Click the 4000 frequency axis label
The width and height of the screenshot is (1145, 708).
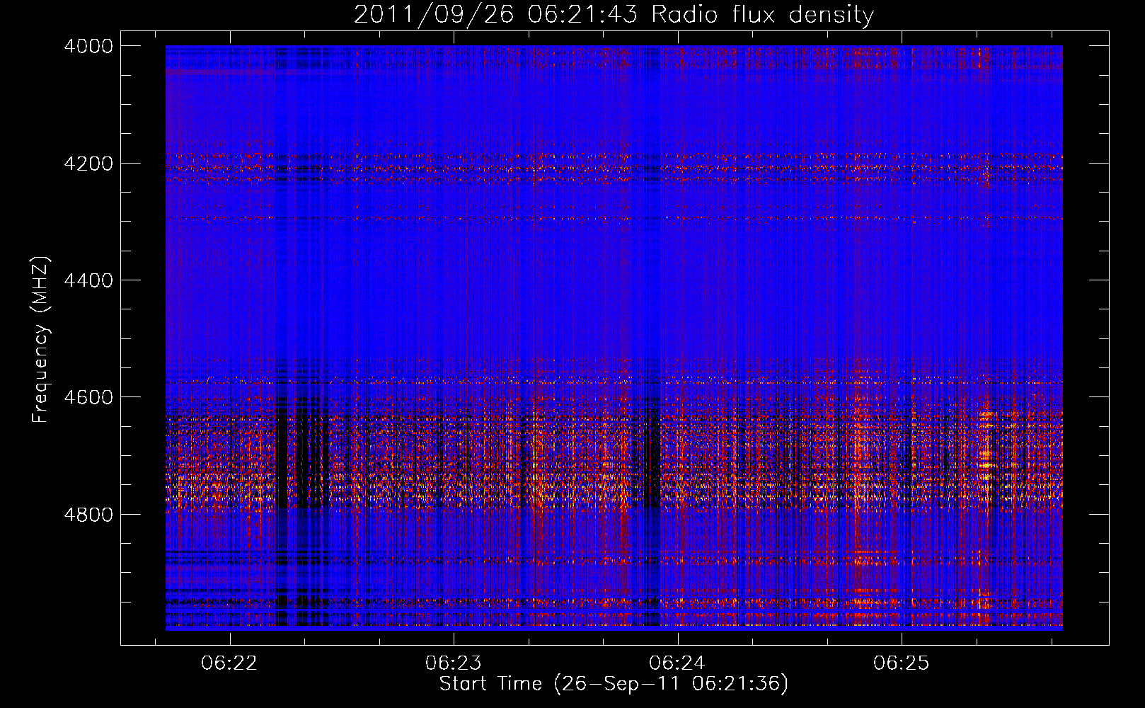coord(88,46)
